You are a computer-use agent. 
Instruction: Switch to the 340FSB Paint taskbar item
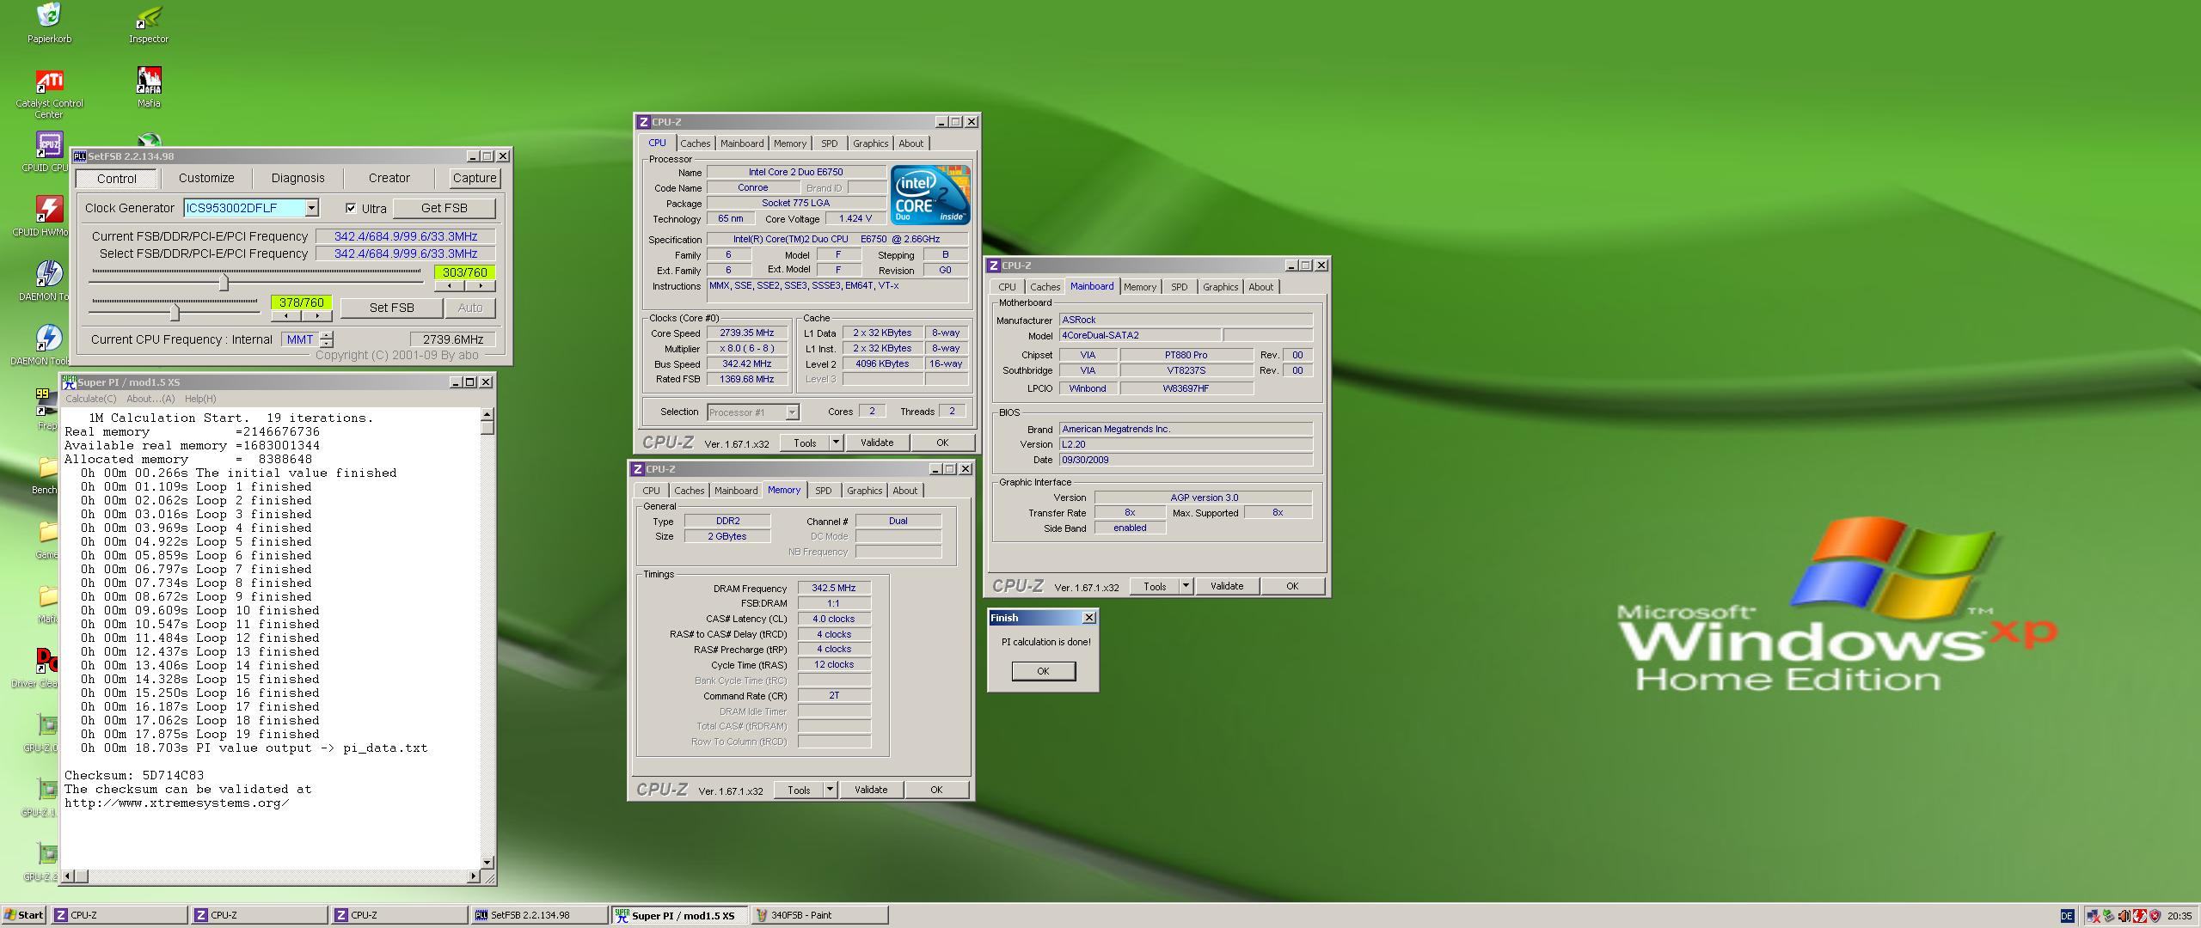click(x=819, y=915)
